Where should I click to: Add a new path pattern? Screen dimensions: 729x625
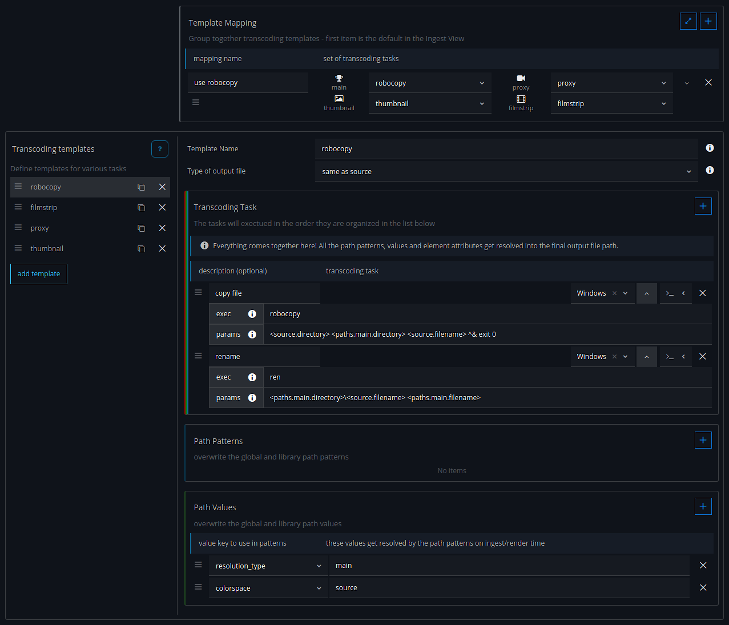click(703, 440)
